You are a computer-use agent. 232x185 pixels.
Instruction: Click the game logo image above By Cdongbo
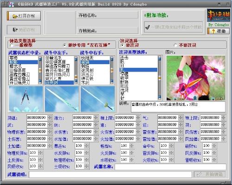218,15
